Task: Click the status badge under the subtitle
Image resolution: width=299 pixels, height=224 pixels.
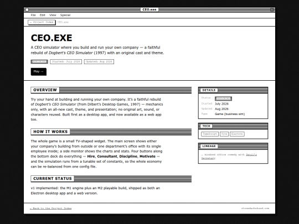Action: pyautogui.click(x=39, y=61)
